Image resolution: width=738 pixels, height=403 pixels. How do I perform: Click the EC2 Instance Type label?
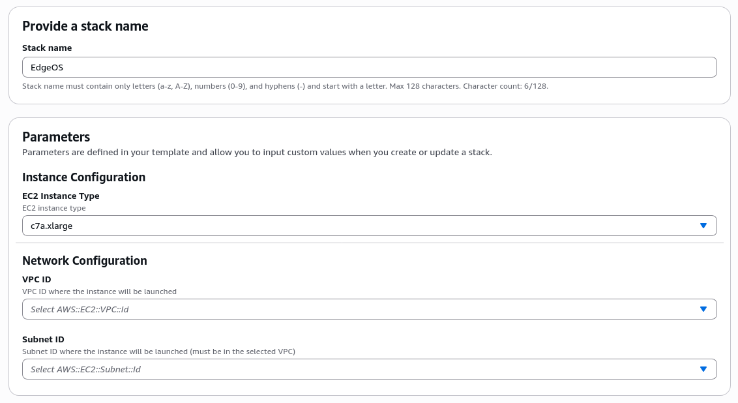(61, 196)
